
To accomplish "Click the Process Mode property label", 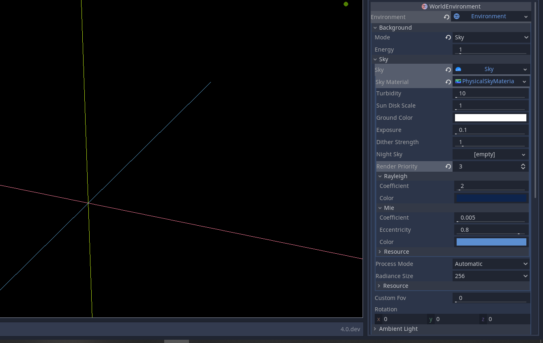I will [394, 264].
